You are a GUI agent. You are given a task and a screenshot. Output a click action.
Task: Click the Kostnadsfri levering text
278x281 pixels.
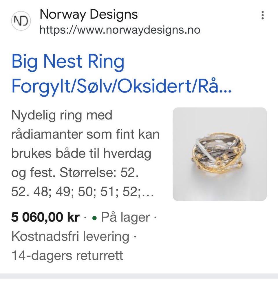coord(70,236)
